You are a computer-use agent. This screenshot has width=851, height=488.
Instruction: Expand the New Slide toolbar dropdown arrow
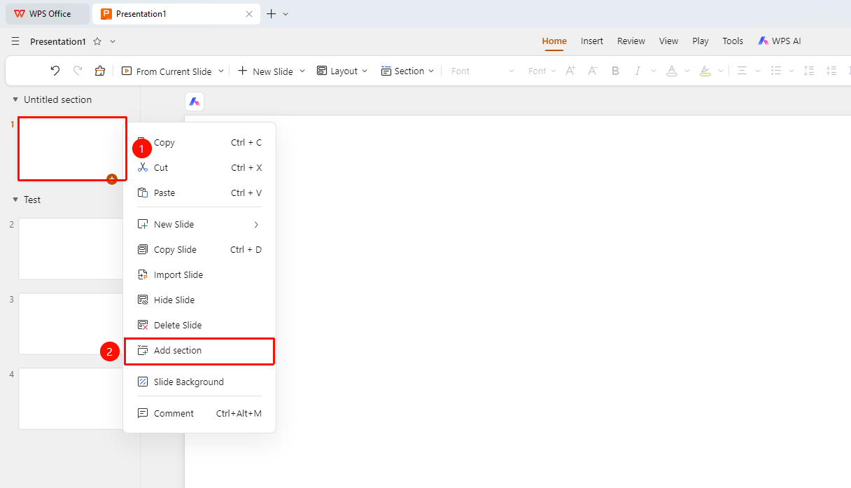point(302,71)
